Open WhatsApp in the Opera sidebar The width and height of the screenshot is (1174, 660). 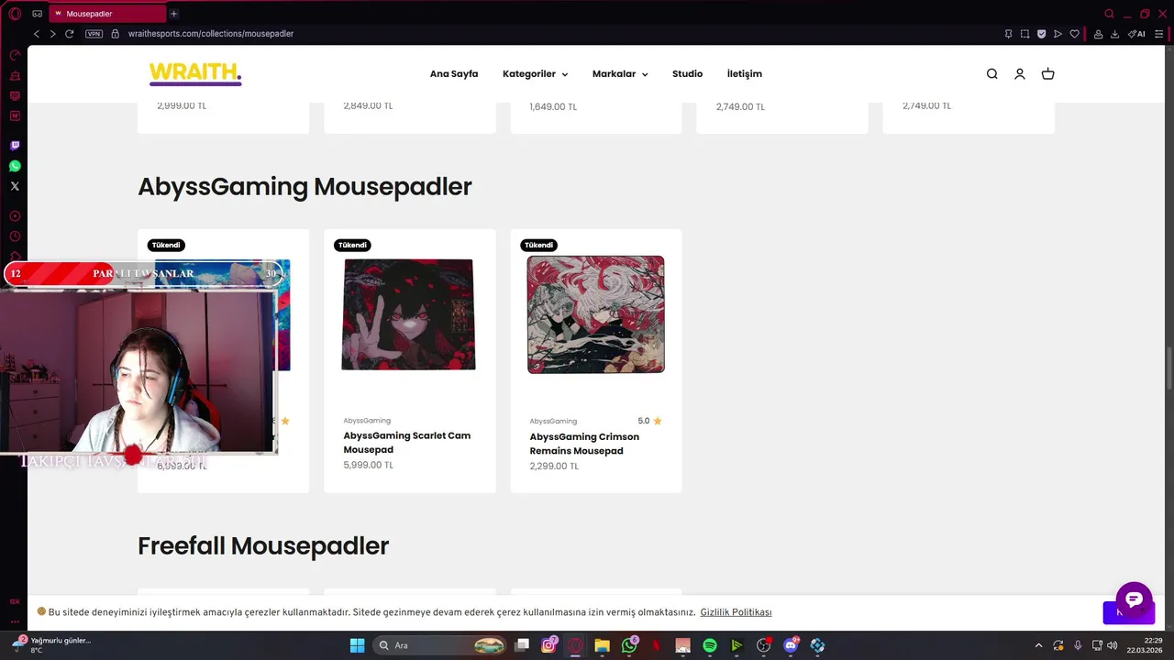click(15, 166)
